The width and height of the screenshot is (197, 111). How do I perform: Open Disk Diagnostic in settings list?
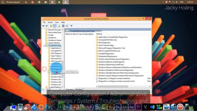coord(103,43)
